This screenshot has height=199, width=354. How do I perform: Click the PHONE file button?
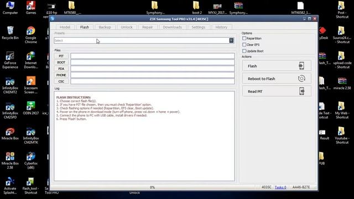coord(61,75)
